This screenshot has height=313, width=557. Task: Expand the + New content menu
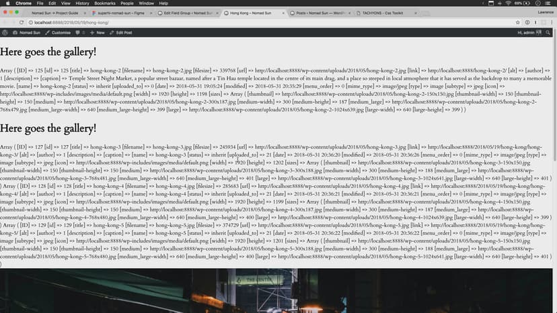click(x=97, y=32)
